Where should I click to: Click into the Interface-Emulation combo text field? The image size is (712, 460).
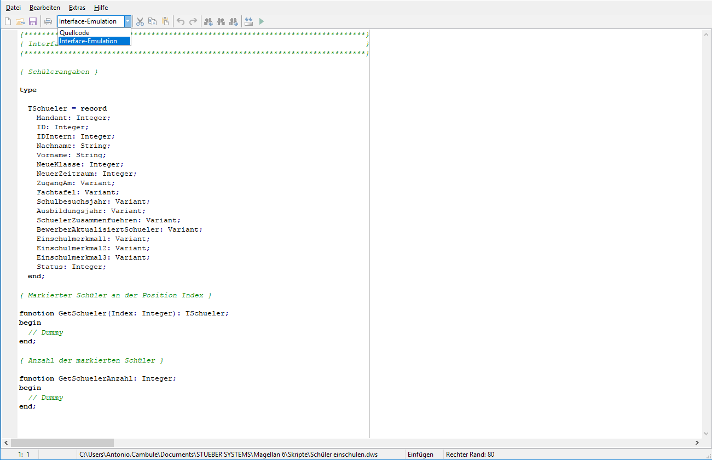90,21
